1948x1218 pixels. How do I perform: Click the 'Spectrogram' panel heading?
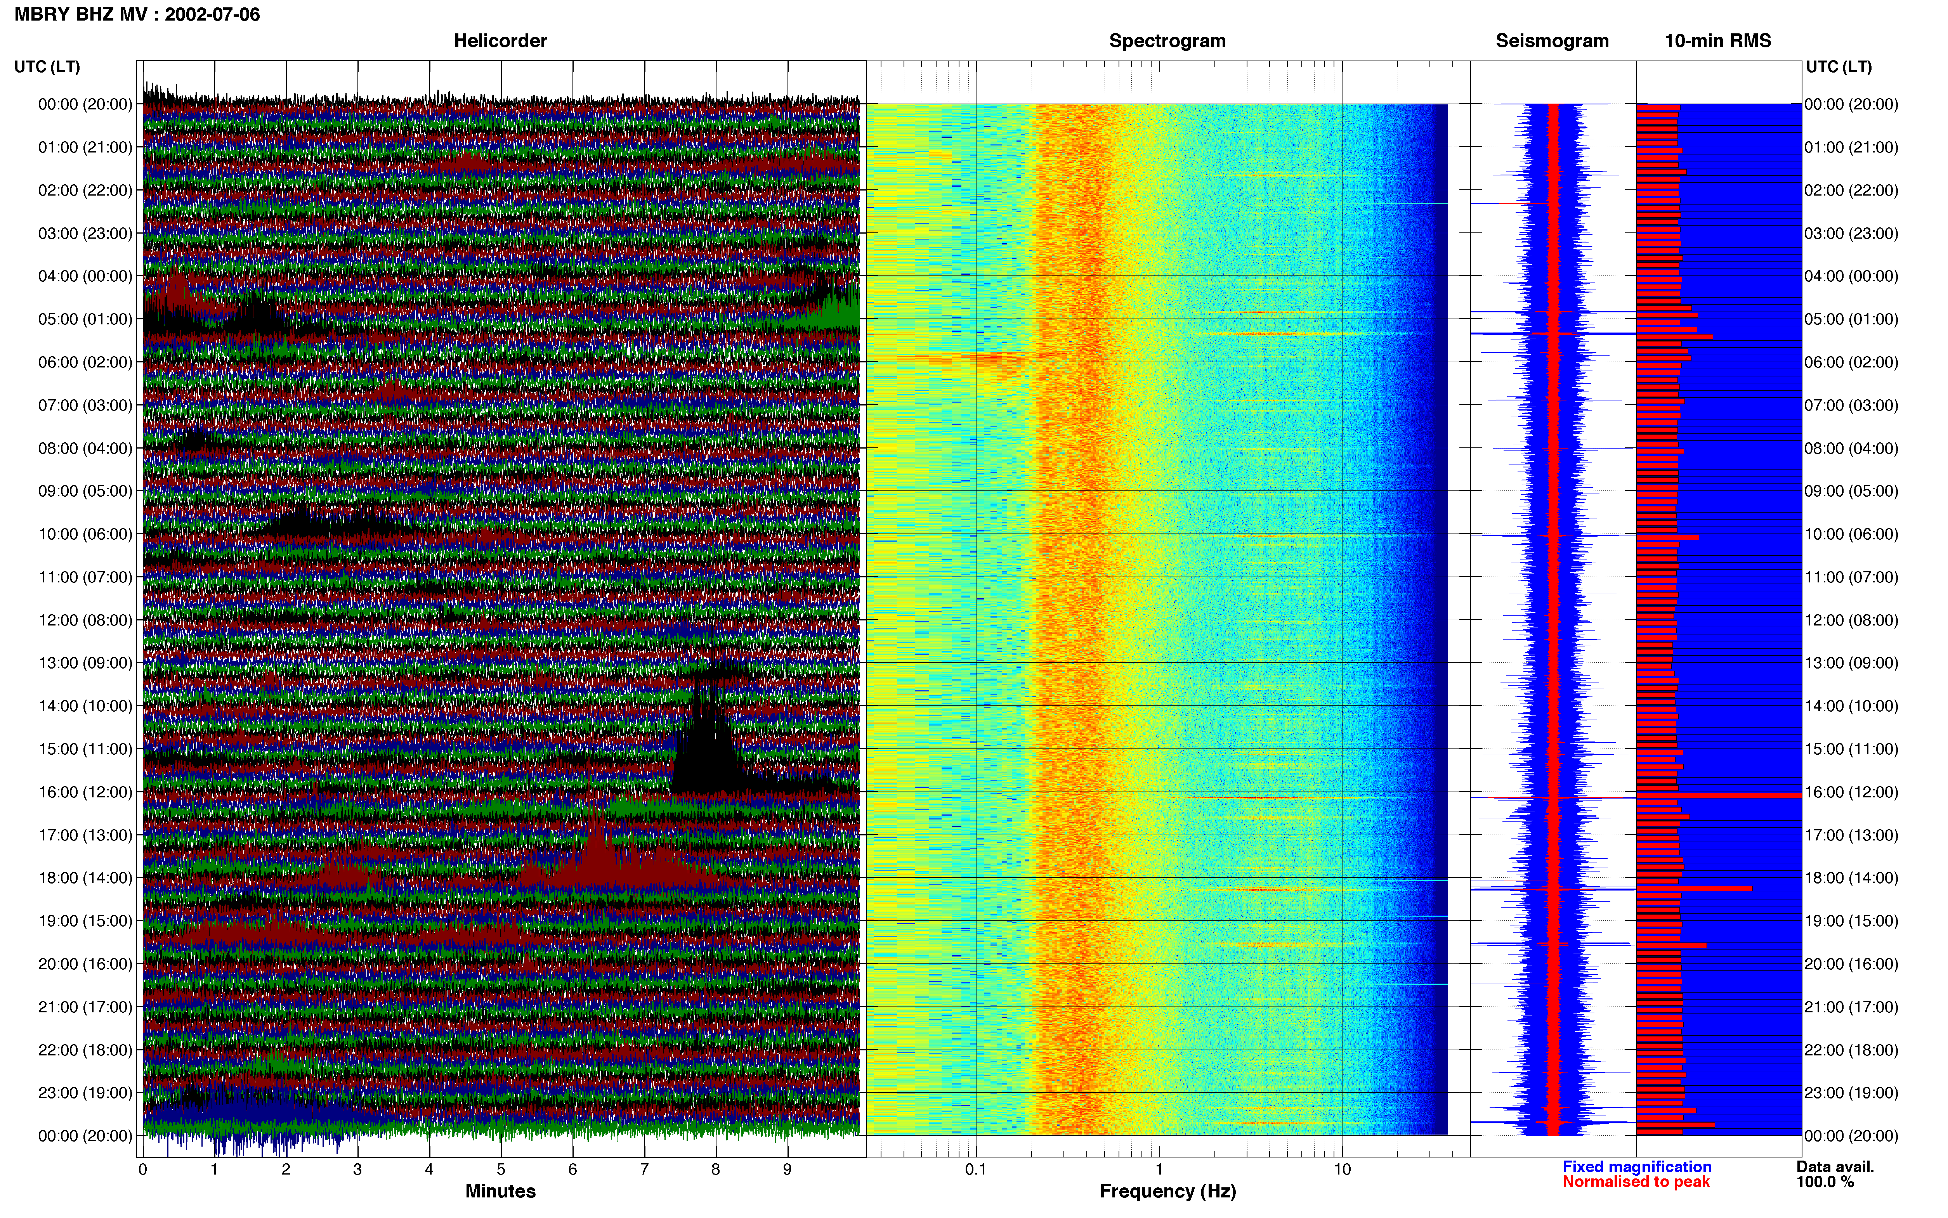1167,40
